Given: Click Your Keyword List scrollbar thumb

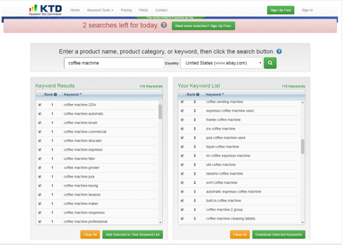Looking at the screenshot, I should coord(302,147).
